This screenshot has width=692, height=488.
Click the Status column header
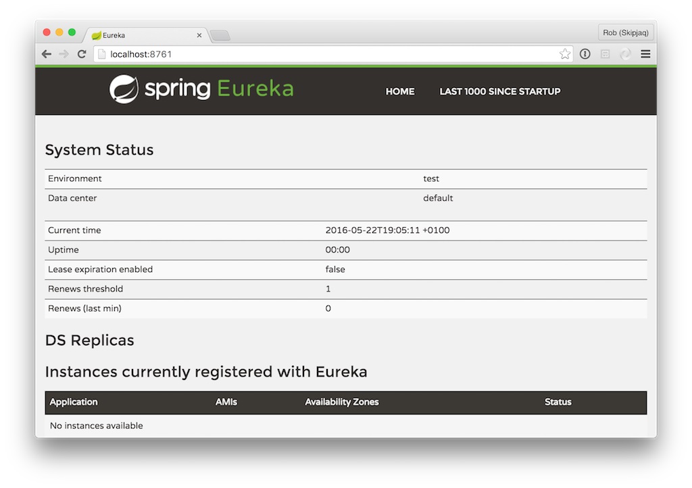(558, 402)
